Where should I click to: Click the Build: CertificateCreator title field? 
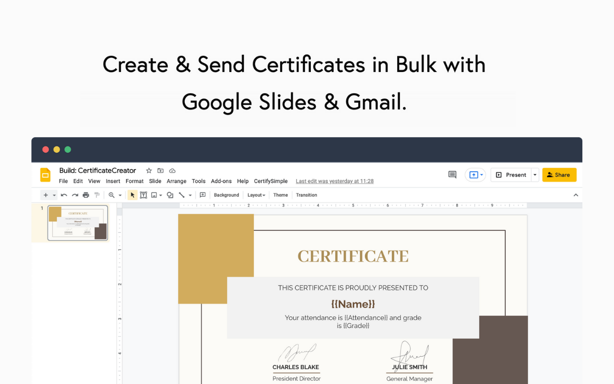click(98, 170)
